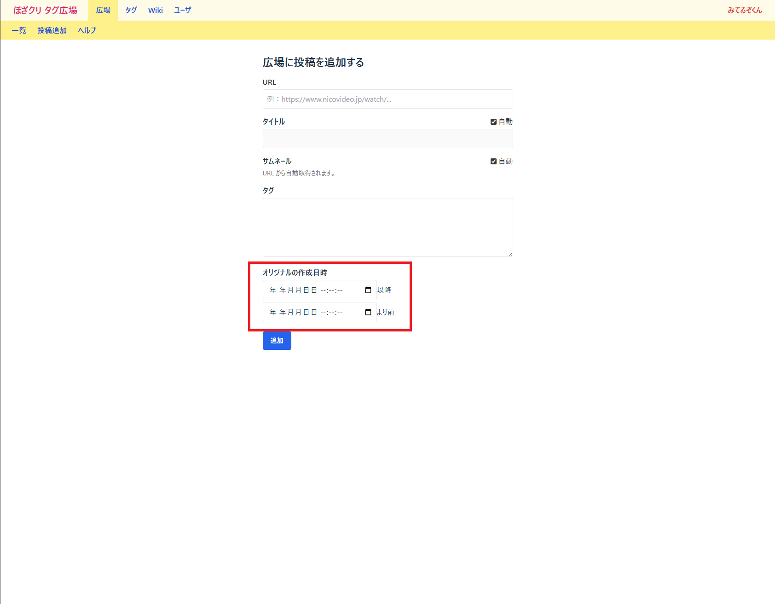Focus the URL input field
775x604 pixels.
point(387,99)
